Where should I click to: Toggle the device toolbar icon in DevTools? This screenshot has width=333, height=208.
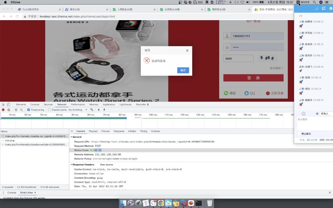coord(8,104)
